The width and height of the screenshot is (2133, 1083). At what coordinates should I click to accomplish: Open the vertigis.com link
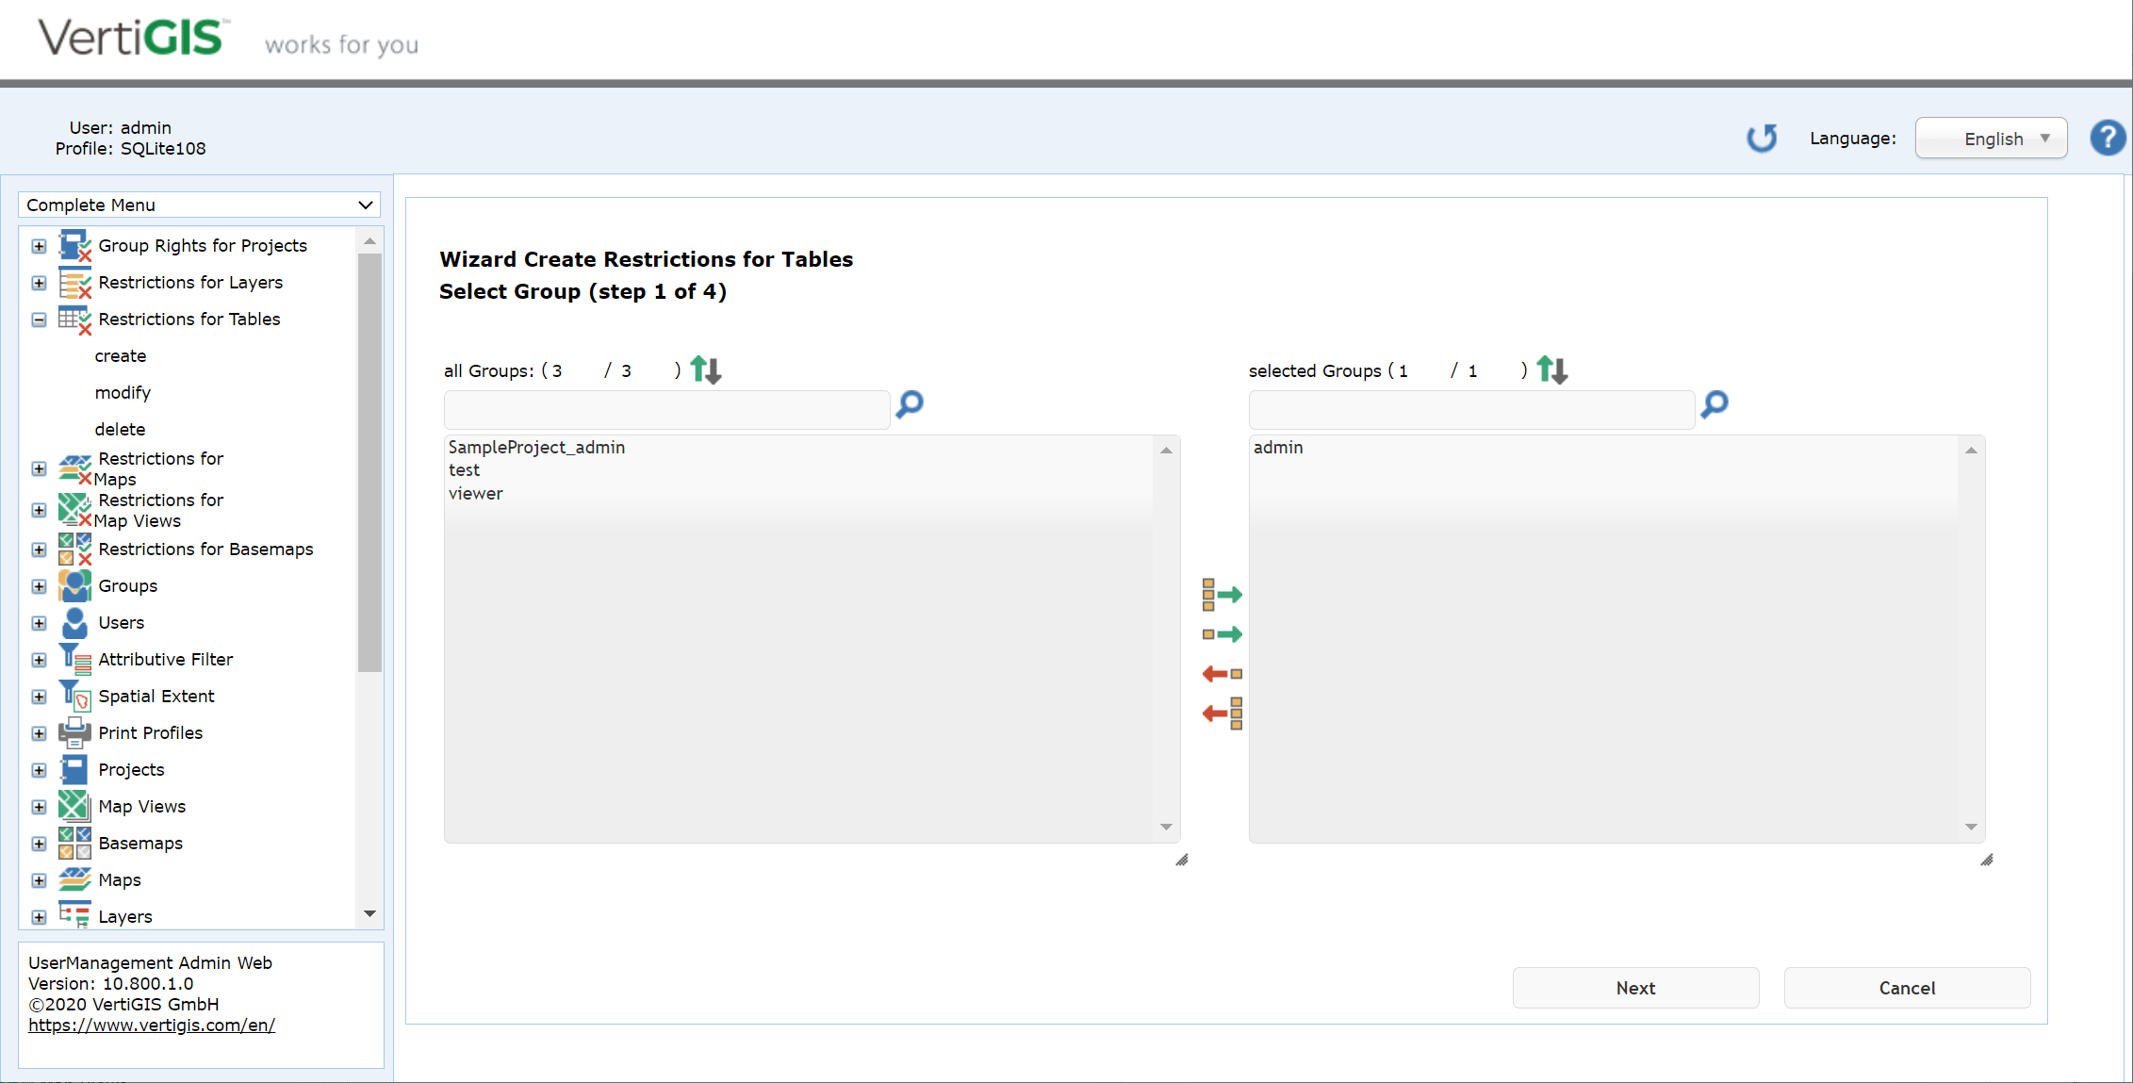152,1025
